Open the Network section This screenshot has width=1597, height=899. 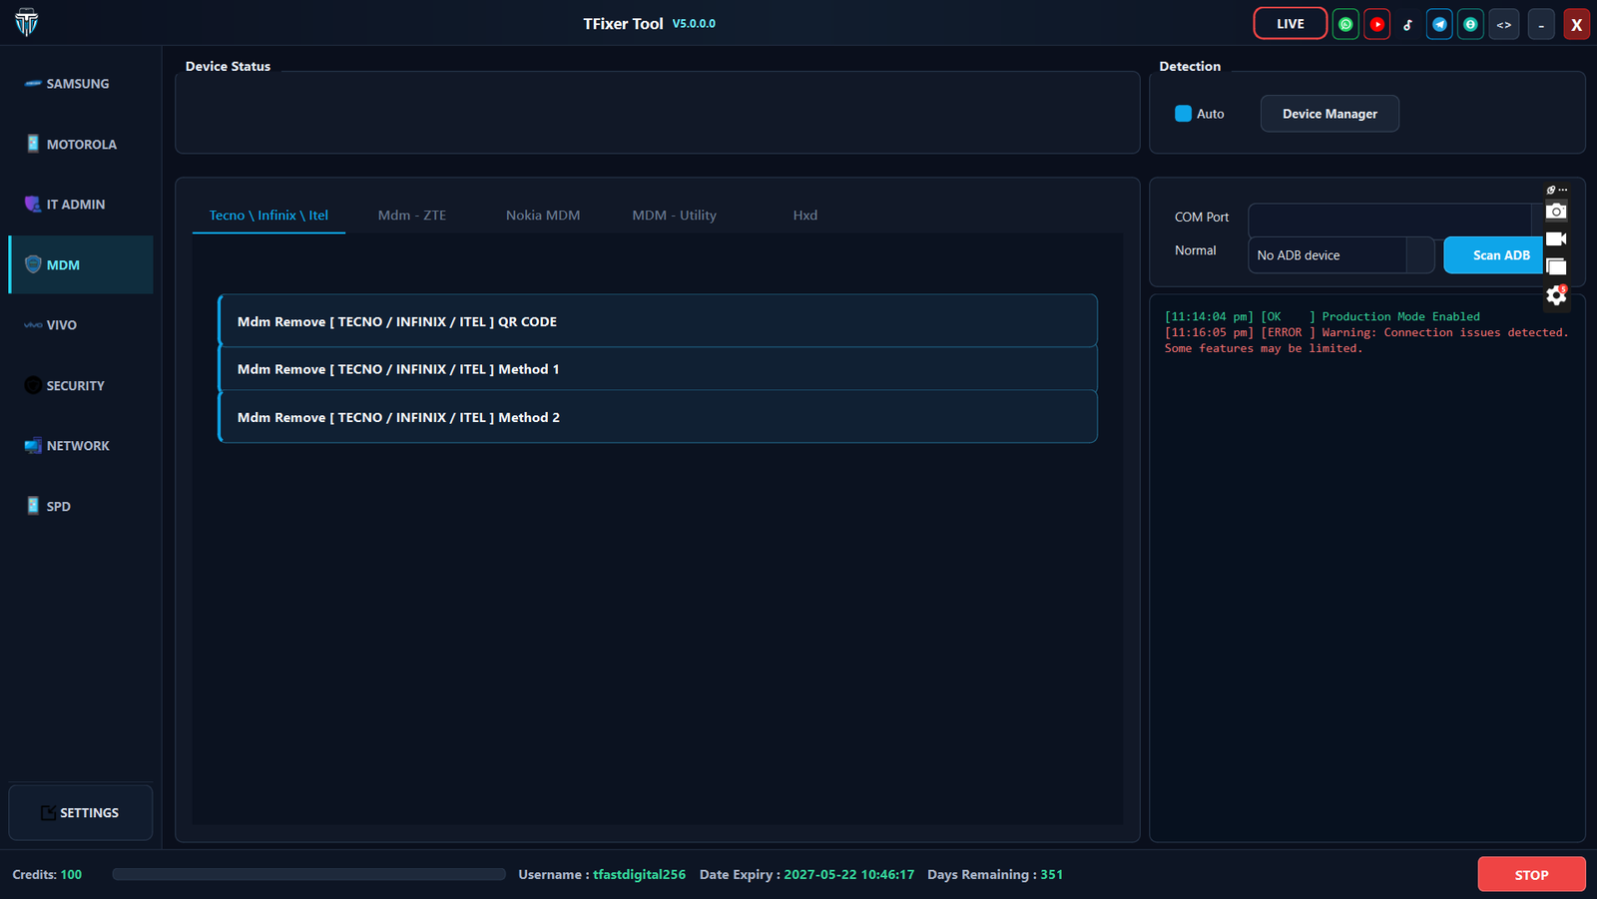81,446
